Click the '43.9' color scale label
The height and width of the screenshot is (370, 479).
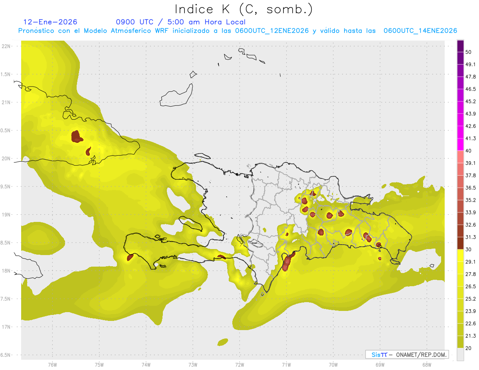(x=471, y=114)
